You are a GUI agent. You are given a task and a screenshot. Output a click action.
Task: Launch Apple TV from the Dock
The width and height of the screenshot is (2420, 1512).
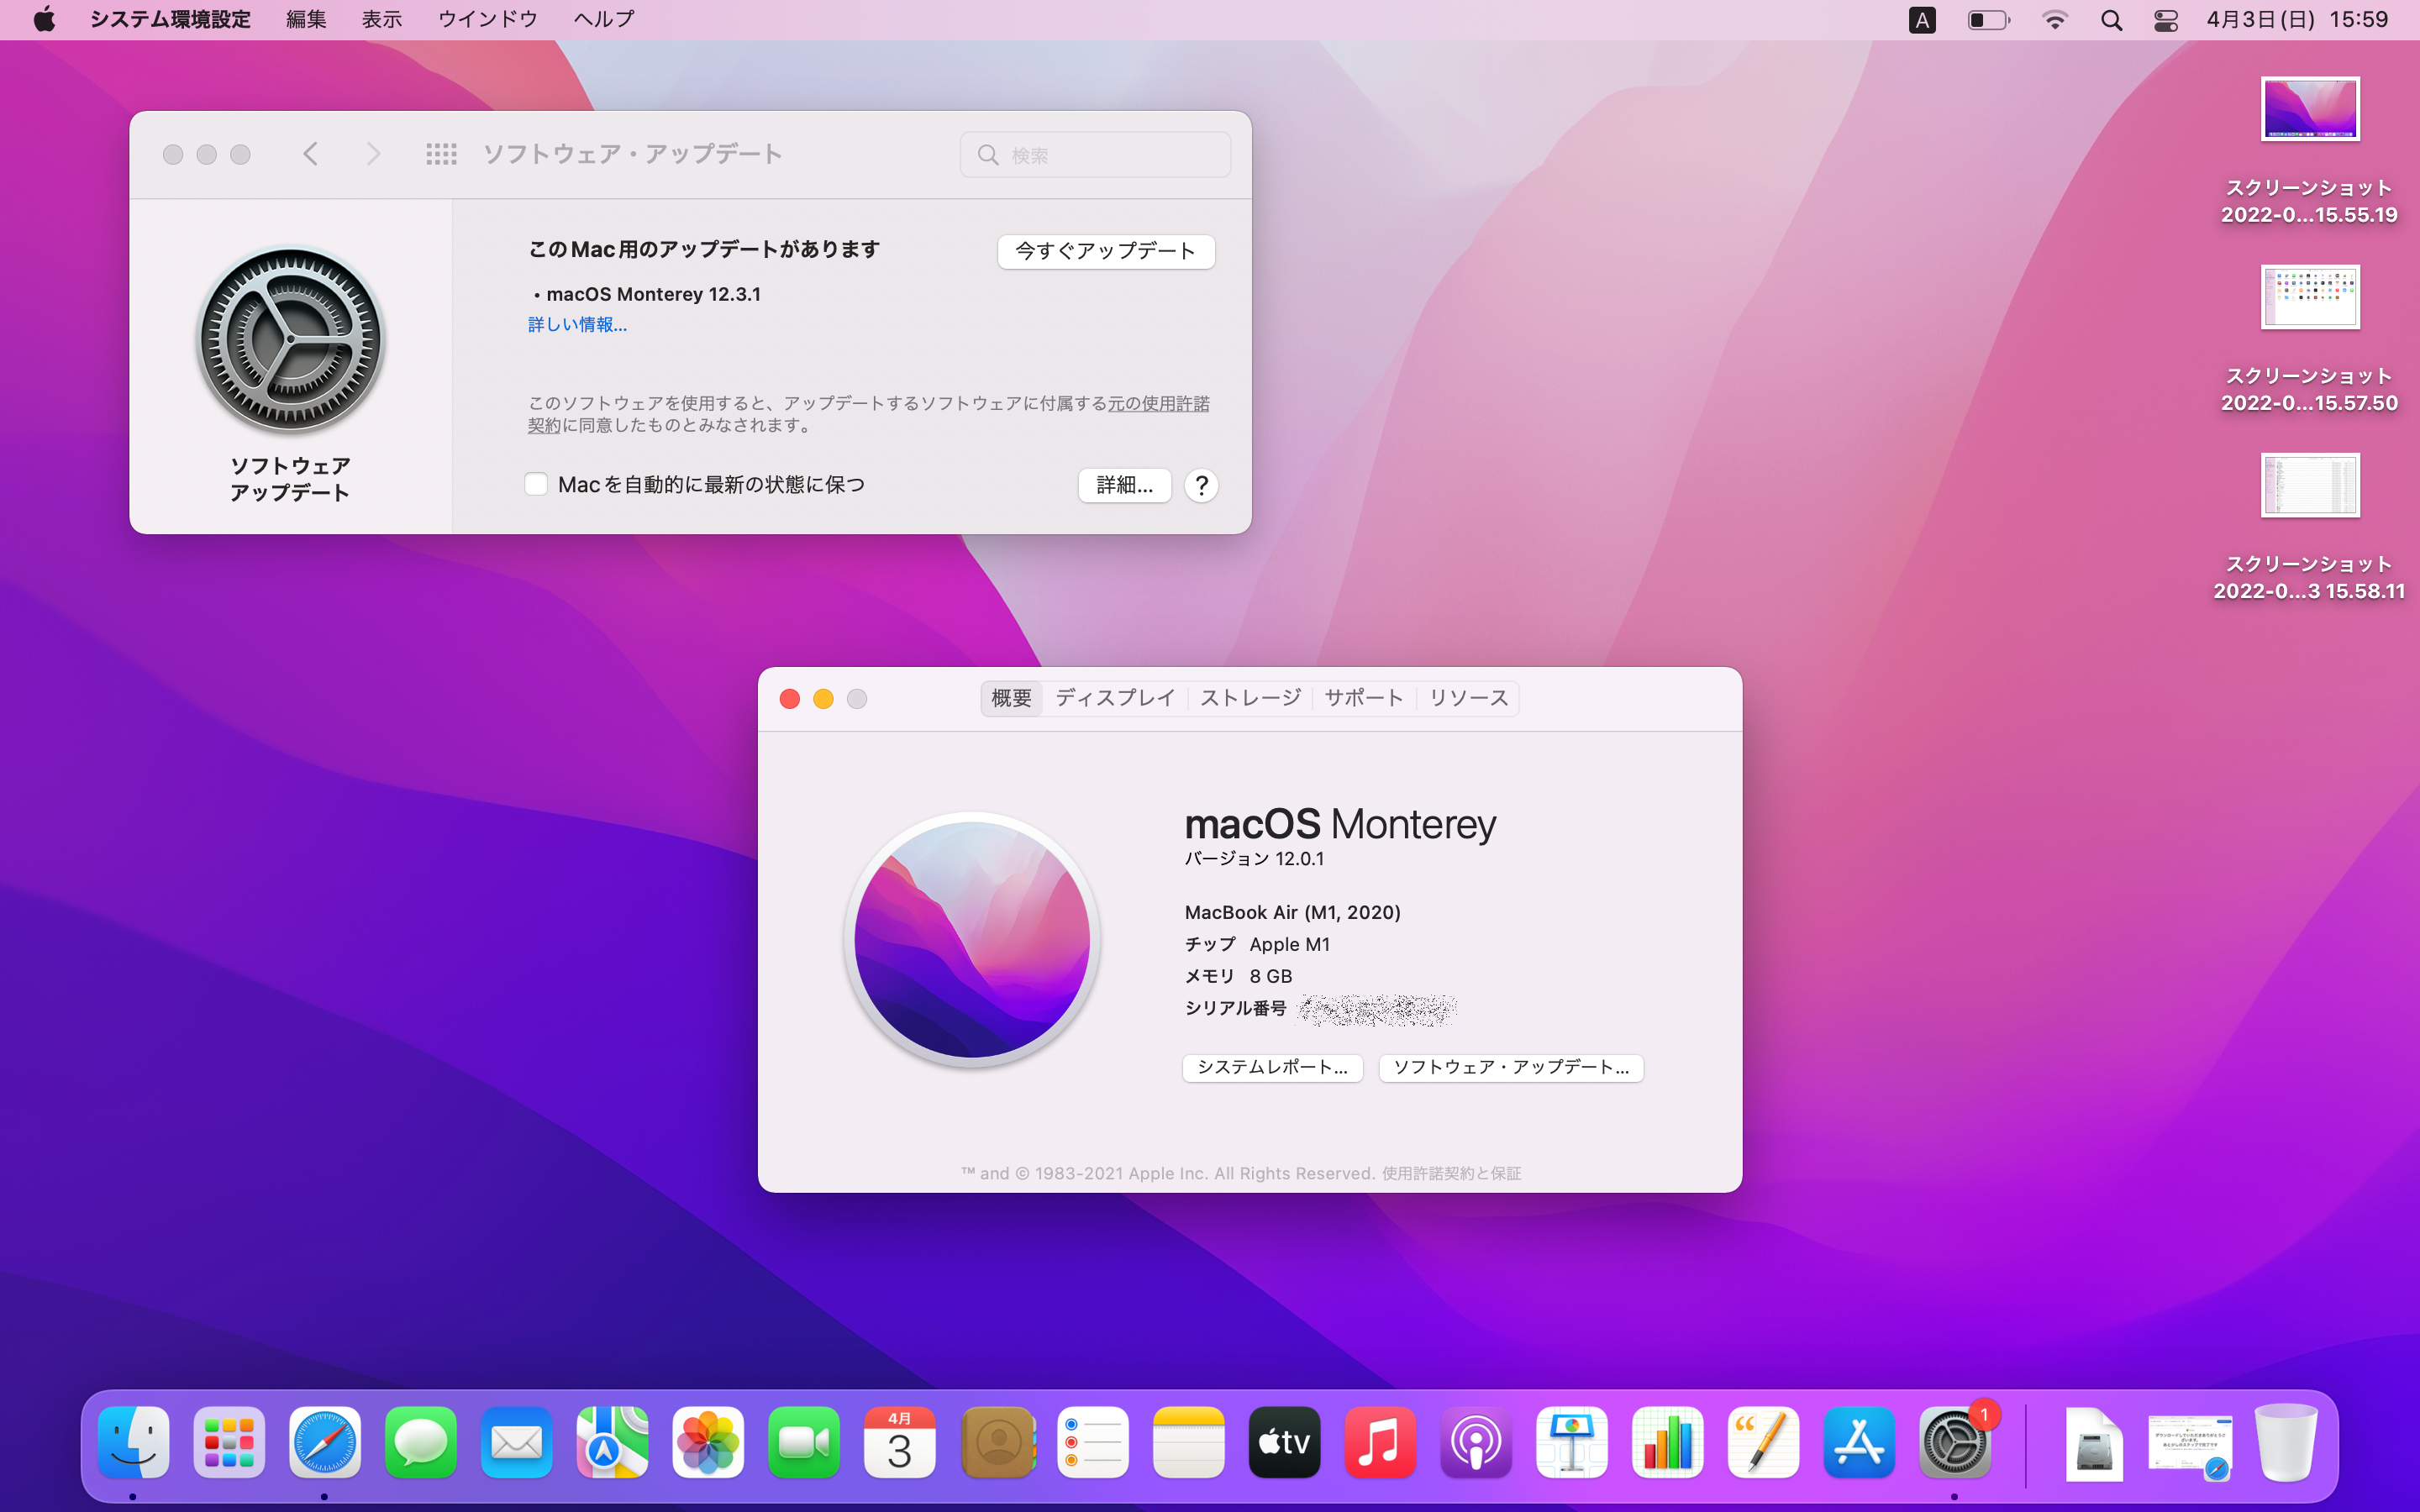[x=1284, y=1442]
